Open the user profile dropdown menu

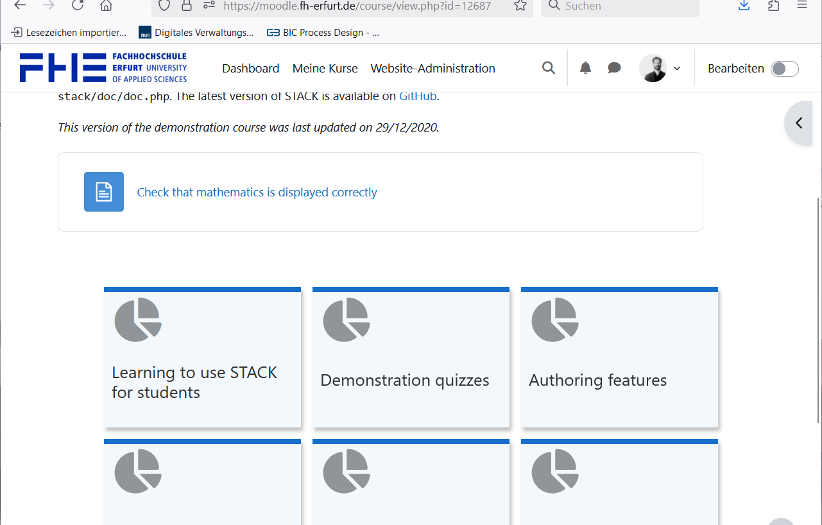[660, 68]
